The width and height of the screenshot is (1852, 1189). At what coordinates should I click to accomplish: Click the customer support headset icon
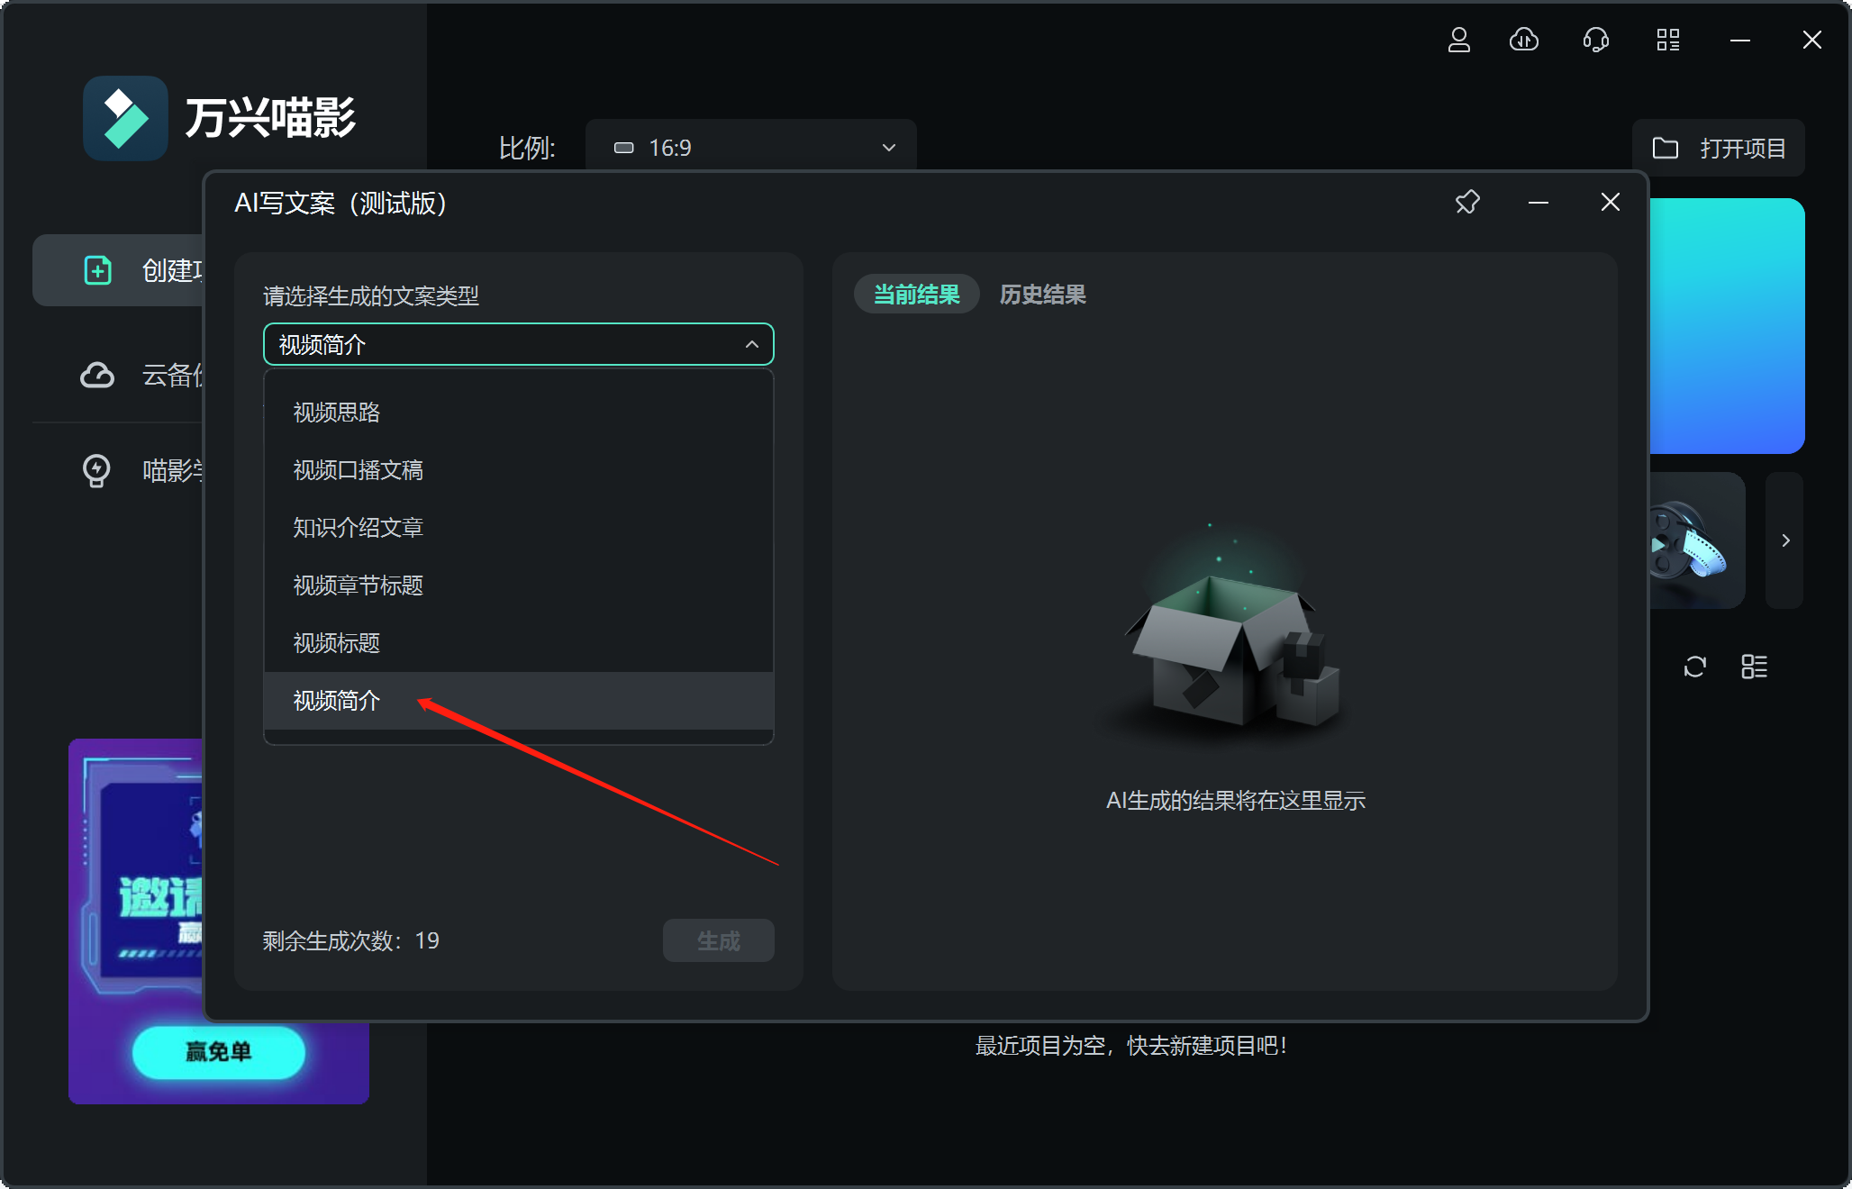click(1595, 41)
